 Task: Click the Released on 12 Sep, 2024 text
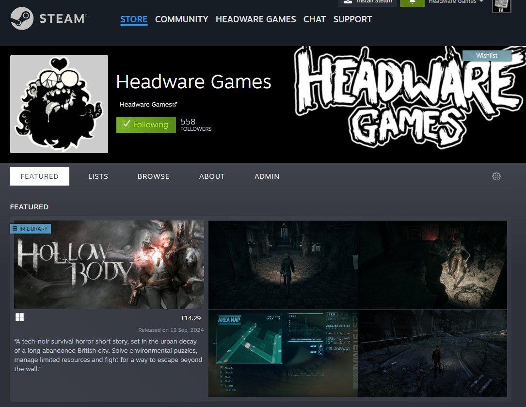tap(171, 330)
